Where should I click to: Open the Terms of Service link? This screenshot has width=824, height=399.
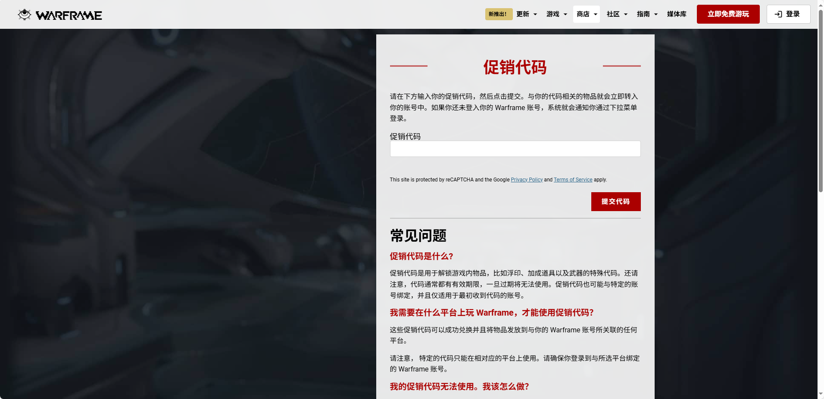point(573,180)
